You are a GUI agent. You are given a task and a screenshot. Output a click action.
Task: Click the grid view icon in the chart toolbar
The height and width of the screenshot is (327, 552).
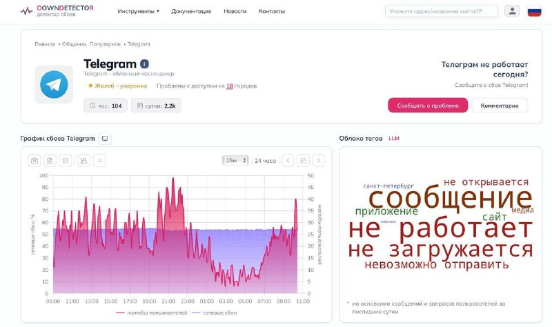pos(66,161)
